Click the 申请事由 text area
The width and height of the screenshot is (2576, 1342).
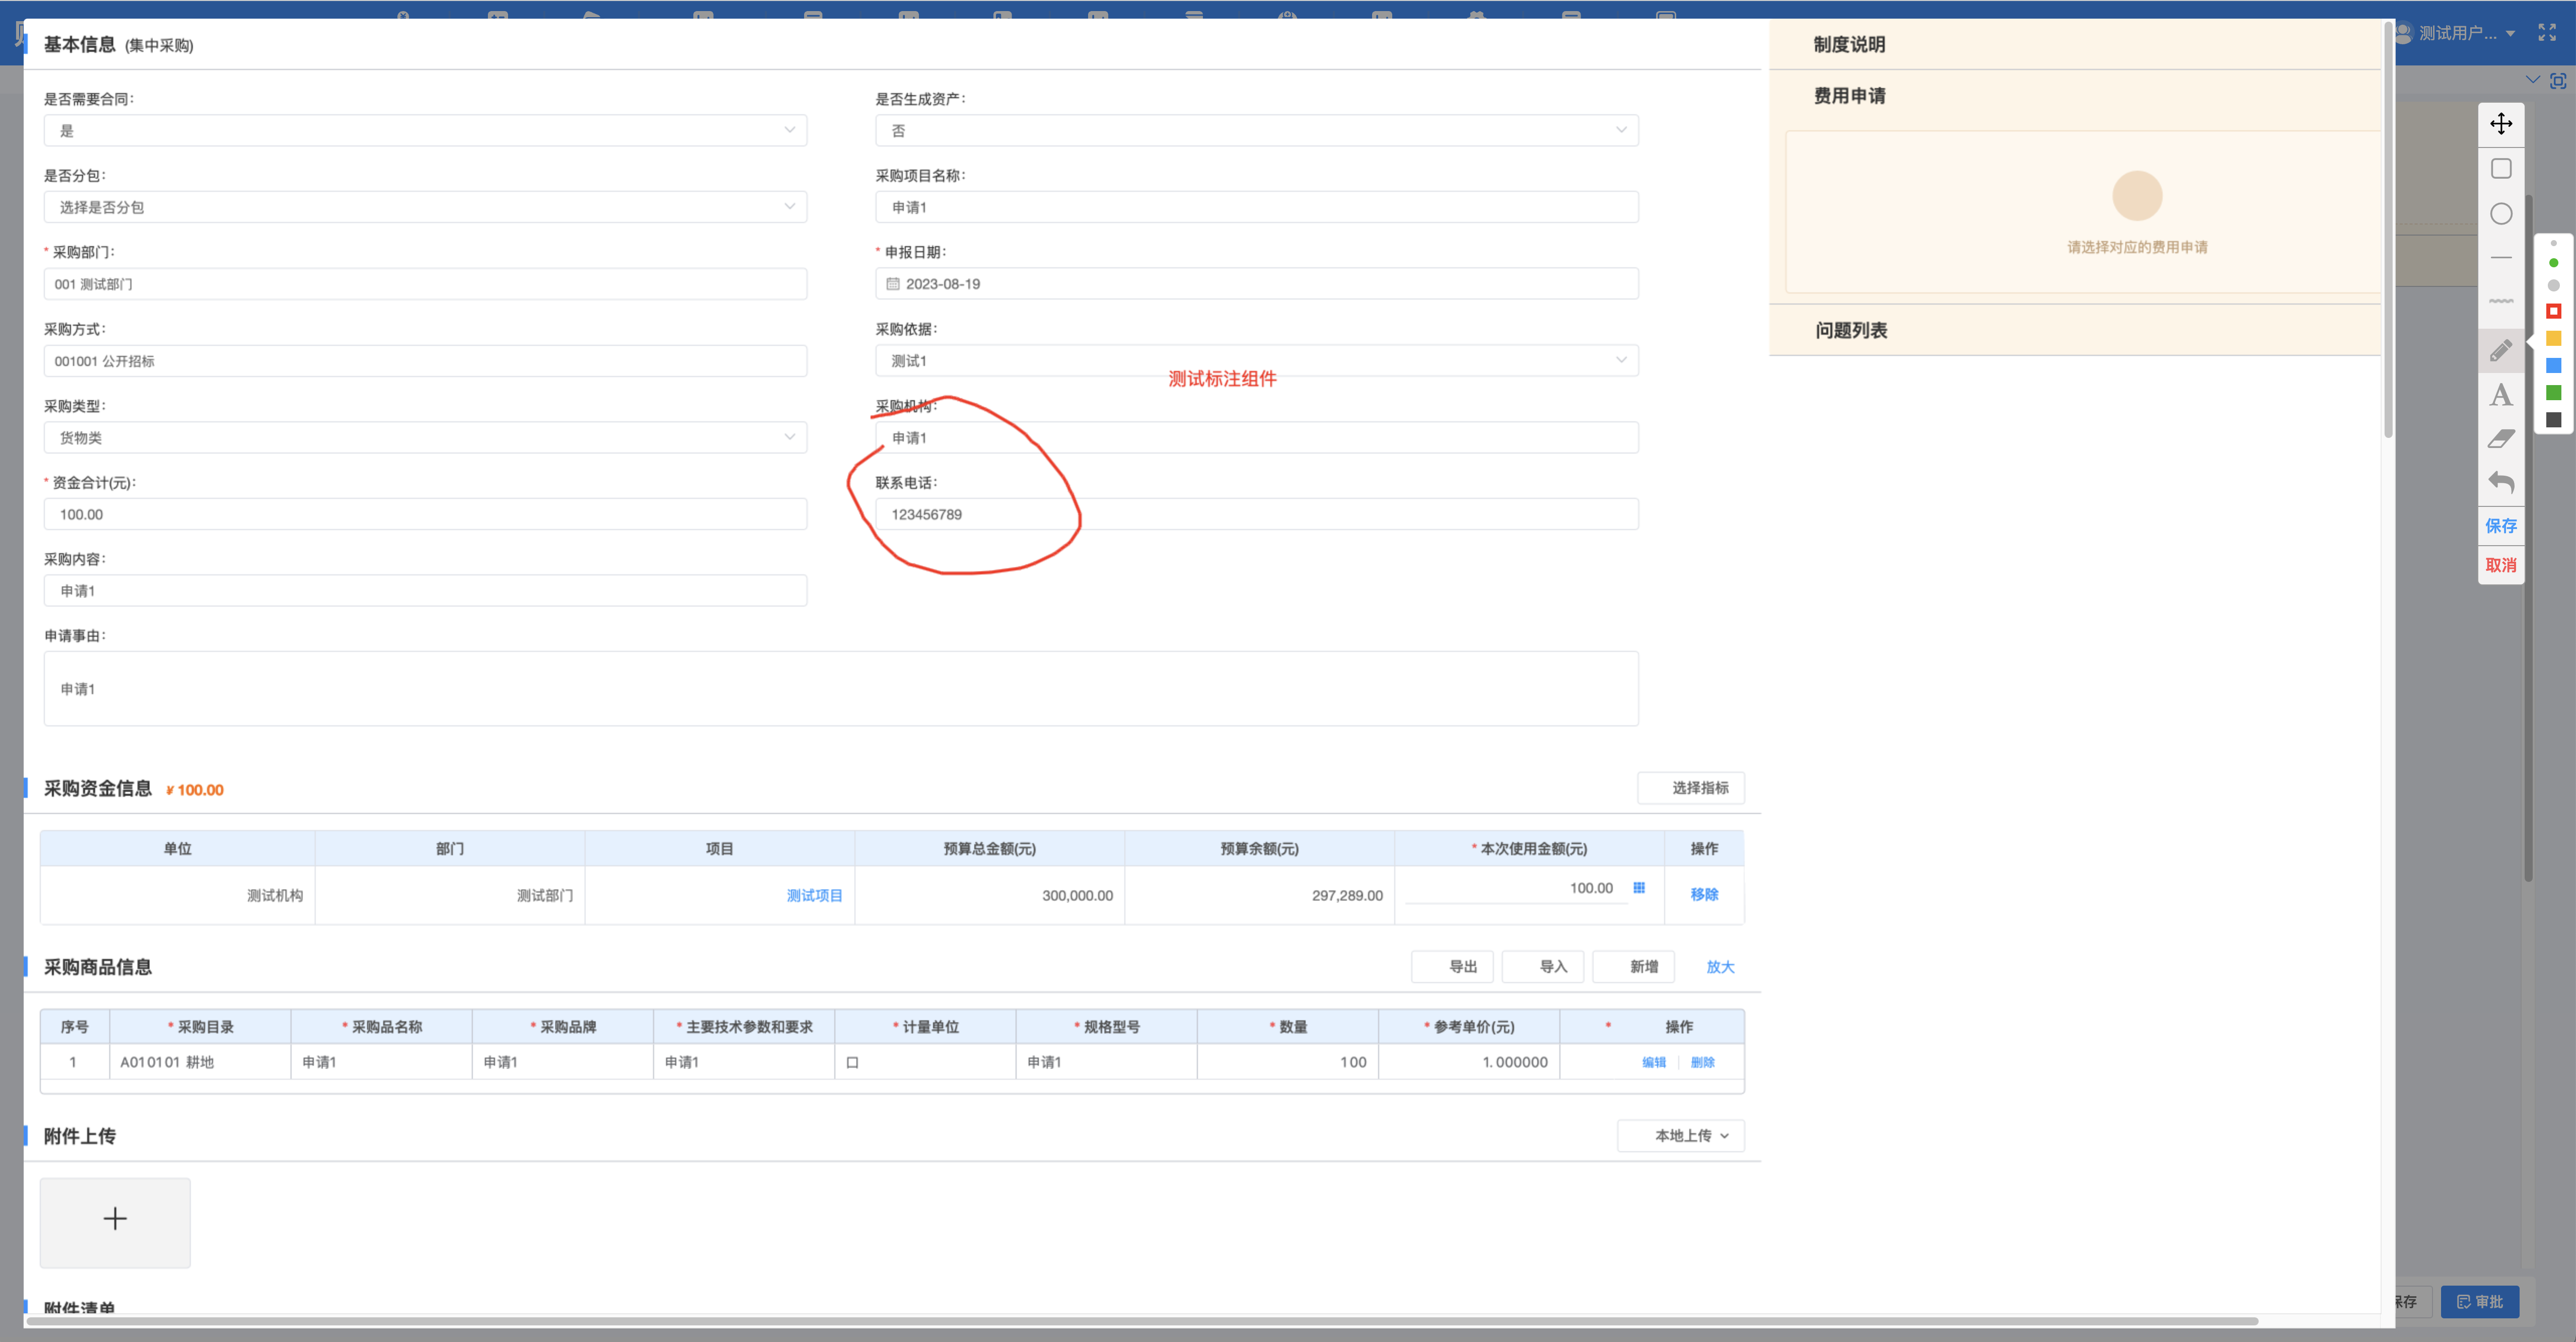coord(841,688)
